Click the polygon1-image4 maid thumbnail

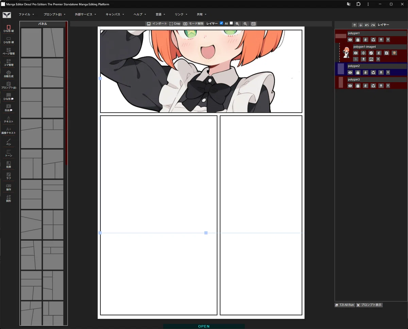point(346,53)
